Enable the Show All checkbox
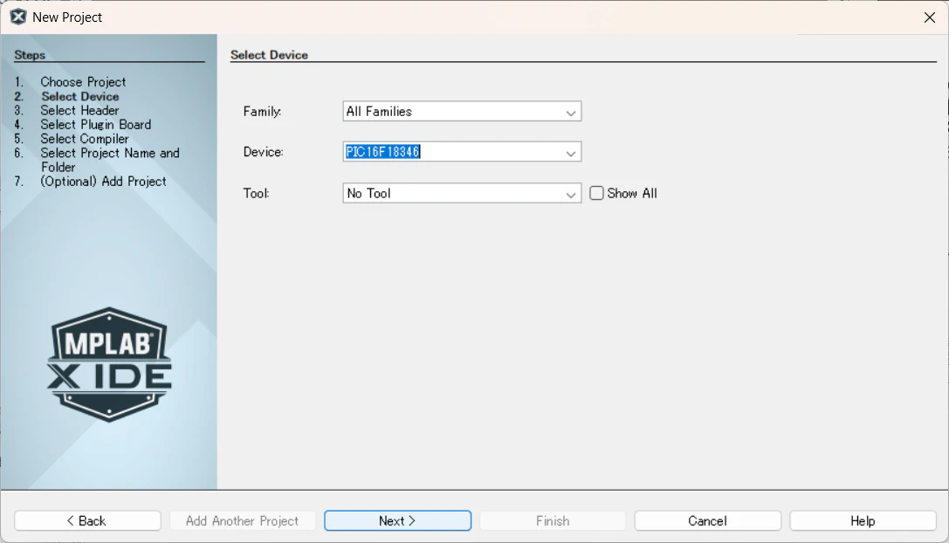 [x=597, y=193]
